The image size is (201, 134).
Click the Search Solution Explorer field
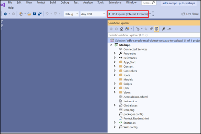pos(154,35)
